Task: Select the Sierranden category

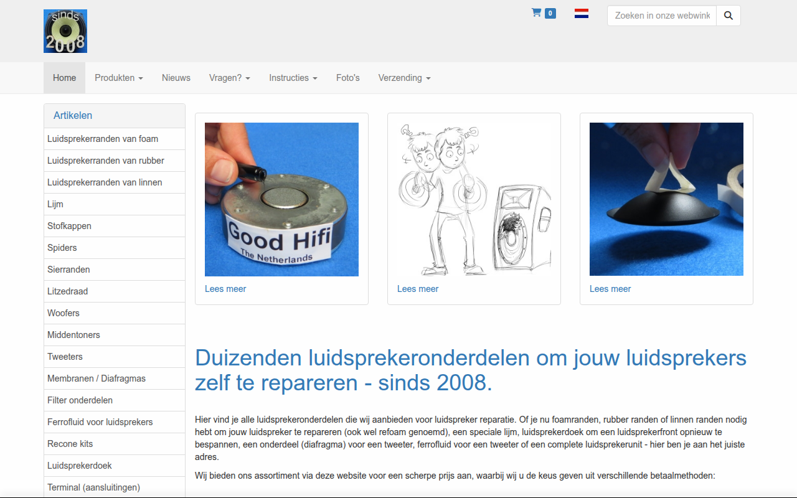Action: [x=115, y=270]
